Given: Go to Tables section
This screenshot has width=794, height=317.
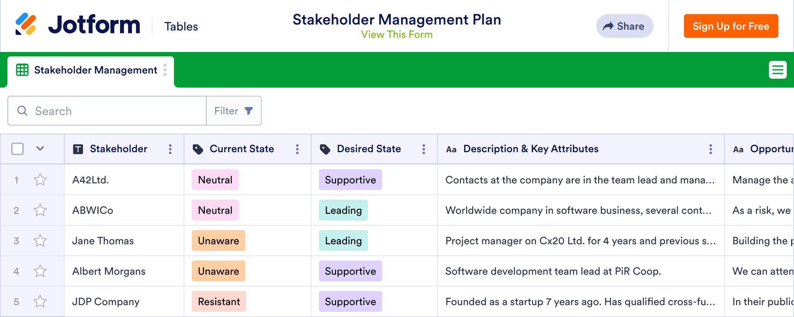Looking at the screenshot, I should click(181, 26).
